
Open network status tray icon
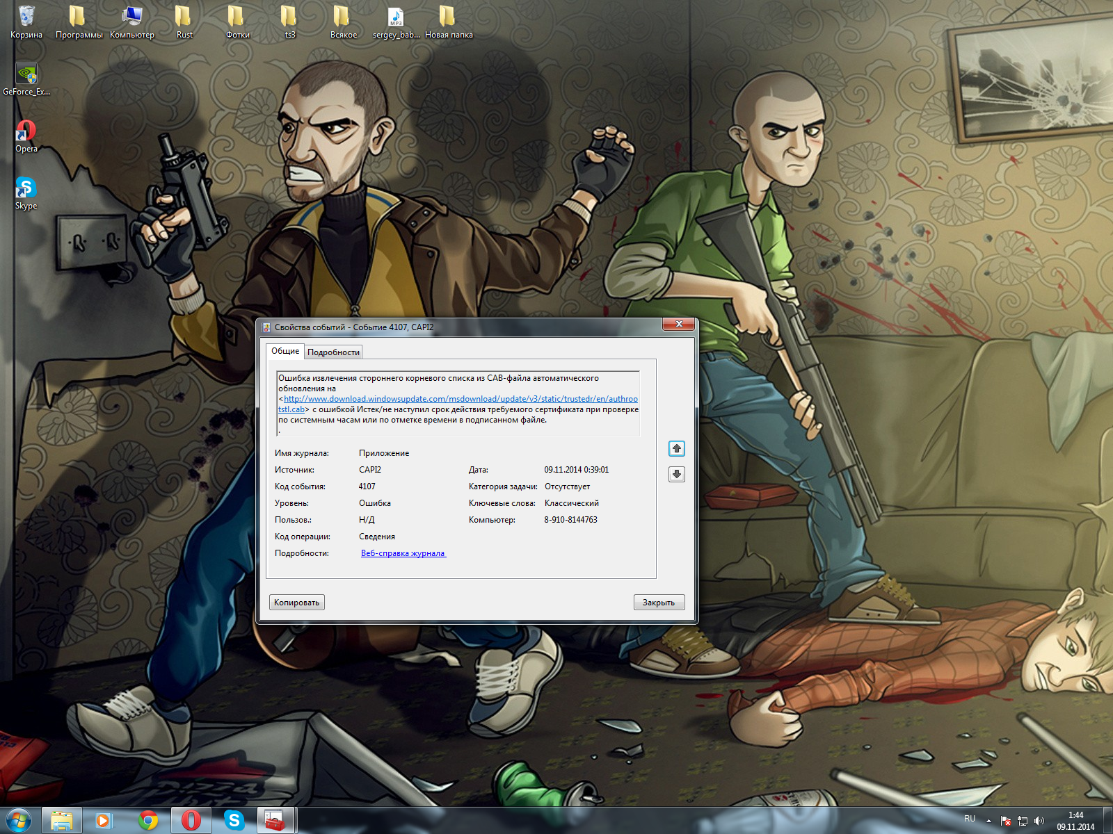point(1022,821)
